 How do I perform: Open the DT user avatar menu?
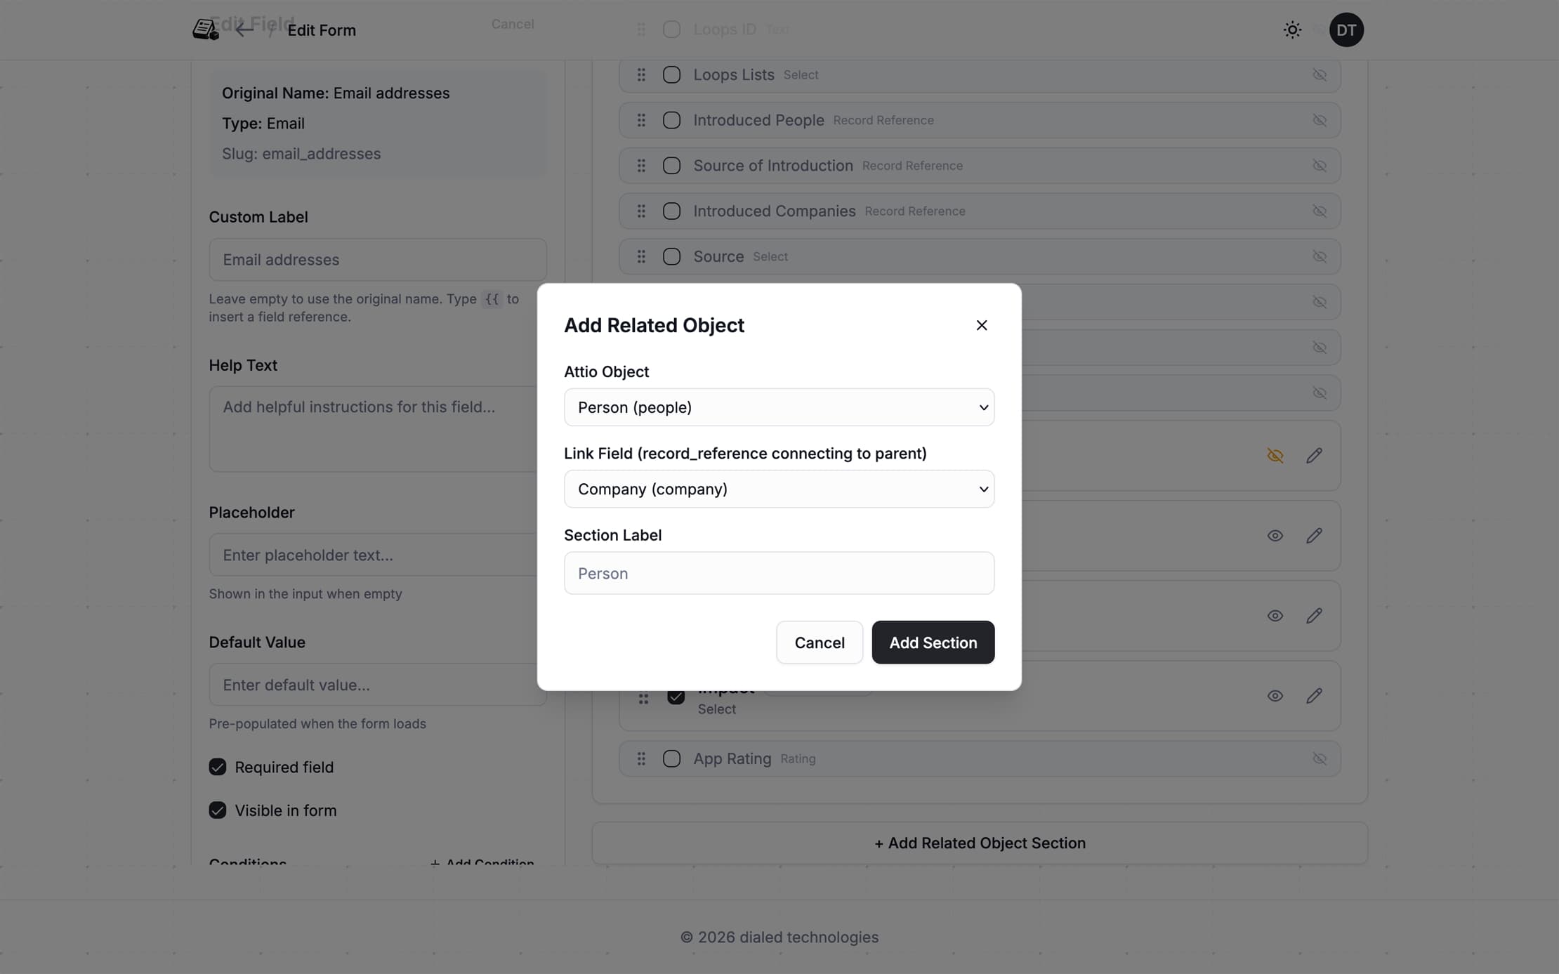[1346, 29]
